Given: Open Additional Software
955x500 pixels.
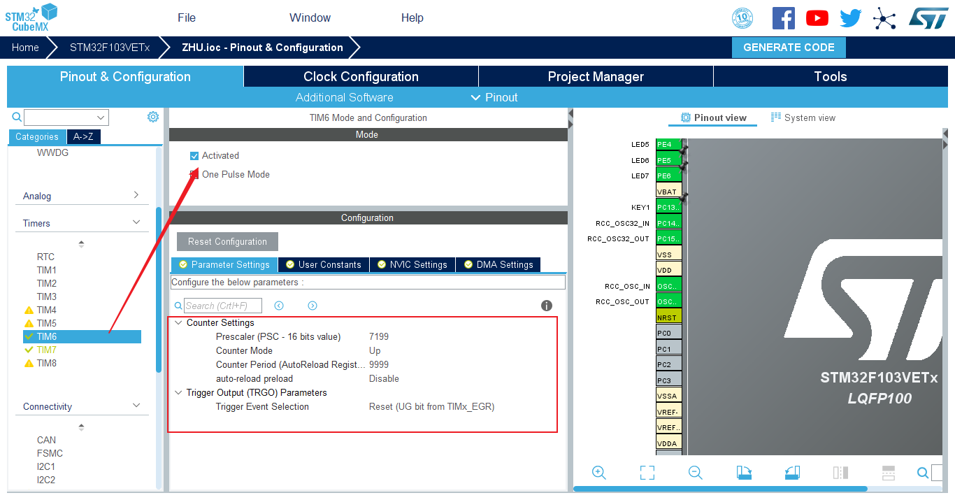Looking at the screenshot, I should click(345, 97).
